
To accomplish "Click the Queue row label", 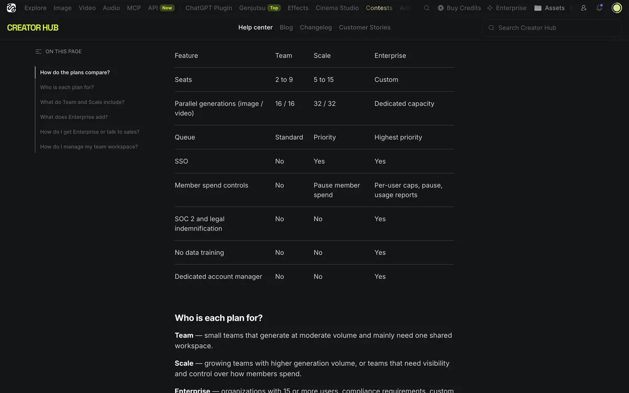I will (x=185, y=137).
